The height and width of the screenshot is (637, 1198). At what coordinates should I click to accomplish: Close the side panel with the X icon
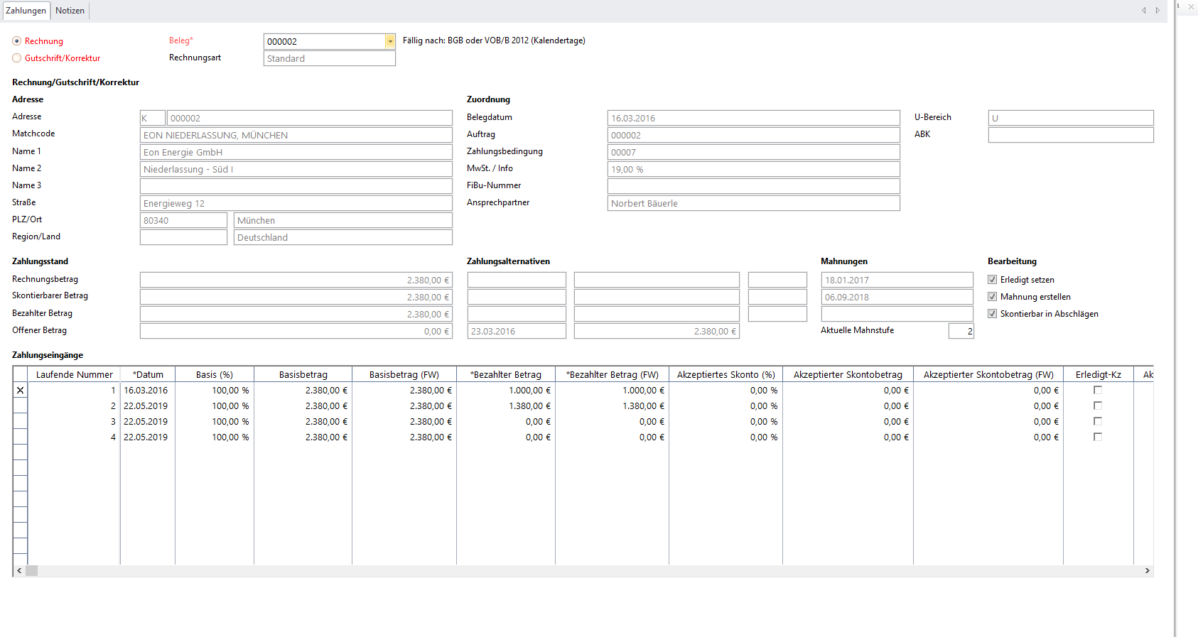[1192, 6]
